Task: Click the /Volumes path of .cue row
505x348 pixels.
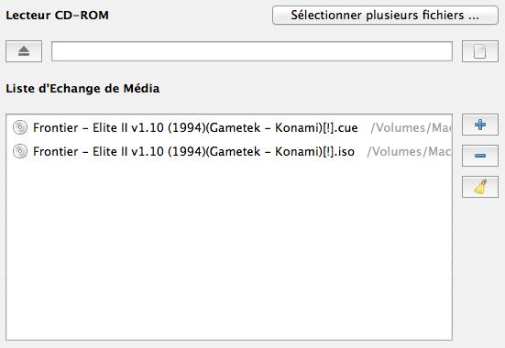Action: [x=411, y=128]
